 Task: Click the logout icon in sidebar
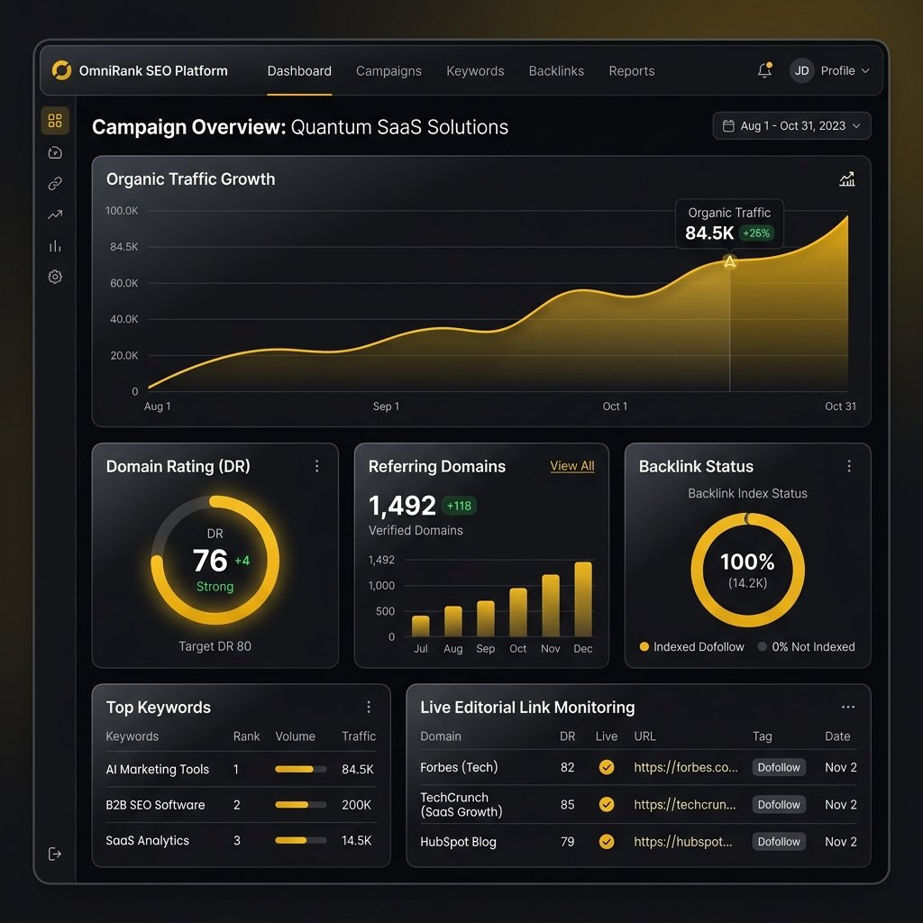[x=55, y=854]
